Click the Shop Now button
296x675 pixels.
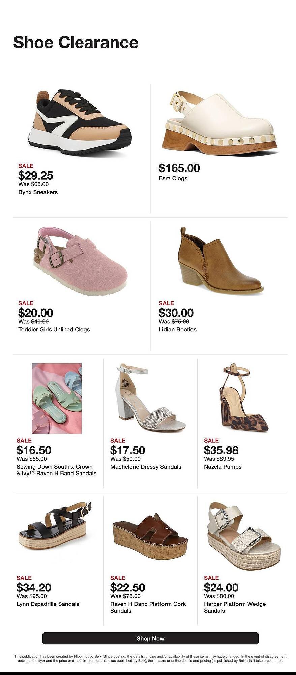click(150, 638)
